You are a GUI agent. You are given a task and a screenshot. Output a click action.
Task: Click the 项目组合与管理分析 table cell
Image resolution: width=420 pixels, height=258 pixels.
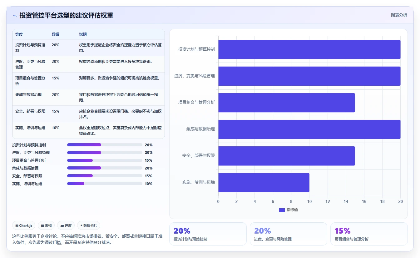(x=30, y=81)
